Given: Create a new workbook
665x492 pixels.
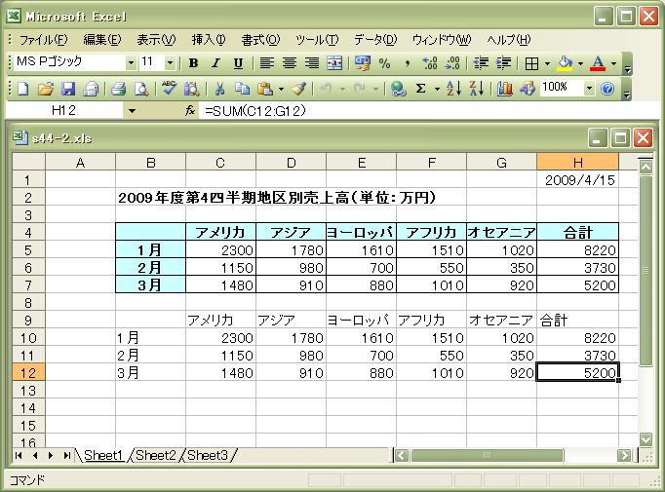Looking at the screenshot, I should tap(22, 89).
